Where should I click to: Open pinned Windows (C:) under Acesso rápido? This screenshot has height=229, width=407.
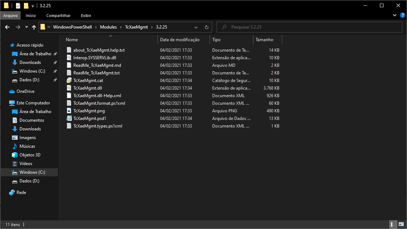32,71
